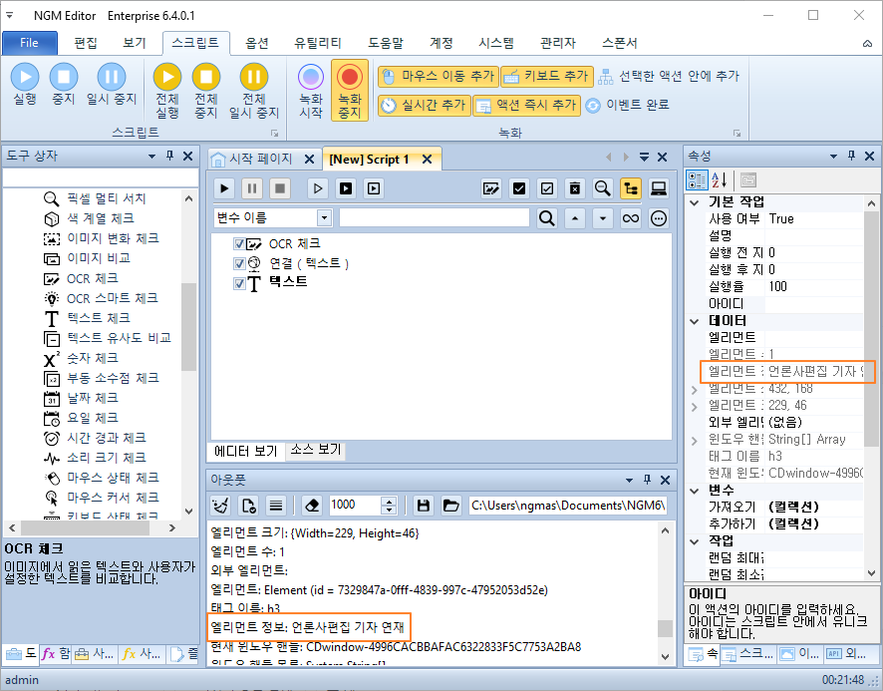883x691 pixels.
Task: Click the open folder icon in 아웃풋
Action: 451,506
